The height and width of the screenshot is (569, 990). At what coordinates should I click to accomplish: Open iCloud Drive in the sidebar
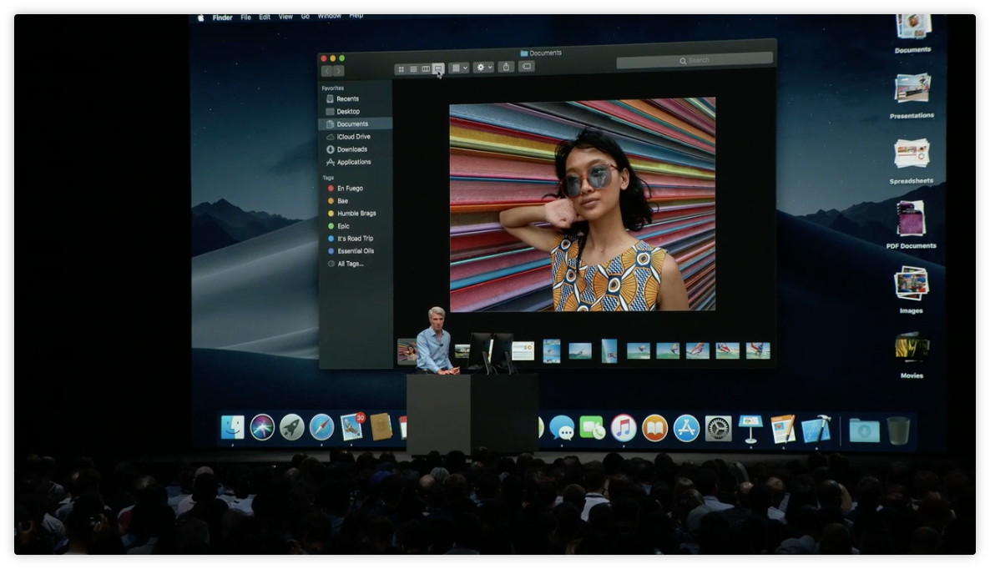click(356, 137)
